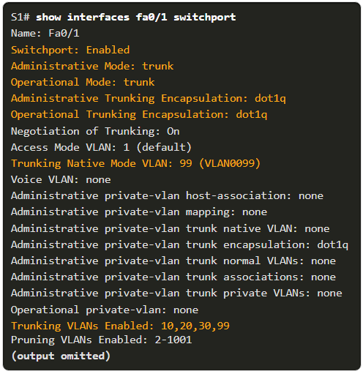Select the private-vlan trunk native VLAN line
Viewport: 363px width, 374px height.
pyautogui.click(x=171, y=229)
